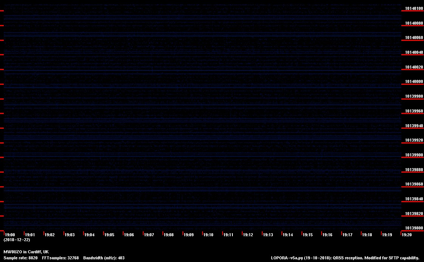Pick the 19:15 time axis tick
The height and width of the screenshot is (262, 424).
pyautogui.click(x=308, y=235)
